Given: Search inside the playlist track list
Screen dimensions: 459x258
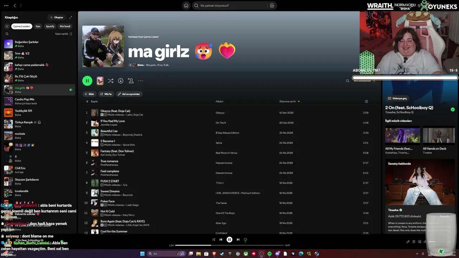Looking at the screenshot, I should (x=347, y=81).
